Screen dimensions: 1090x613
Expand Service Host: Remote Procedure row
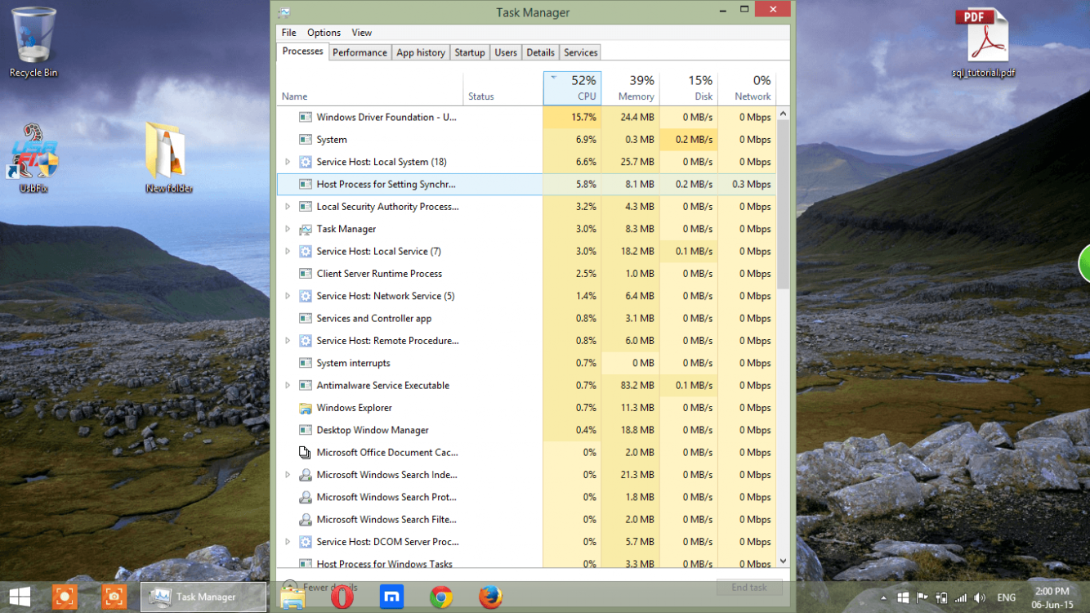[x=287, y=341]
